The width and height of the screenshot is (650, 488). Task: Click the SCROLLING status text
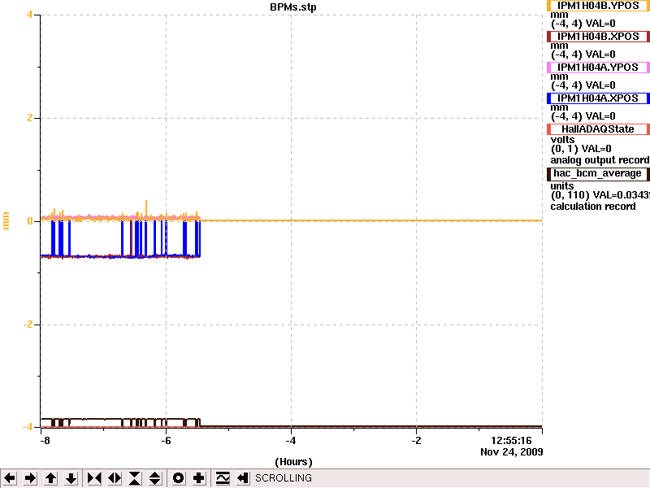click(284, 478)
